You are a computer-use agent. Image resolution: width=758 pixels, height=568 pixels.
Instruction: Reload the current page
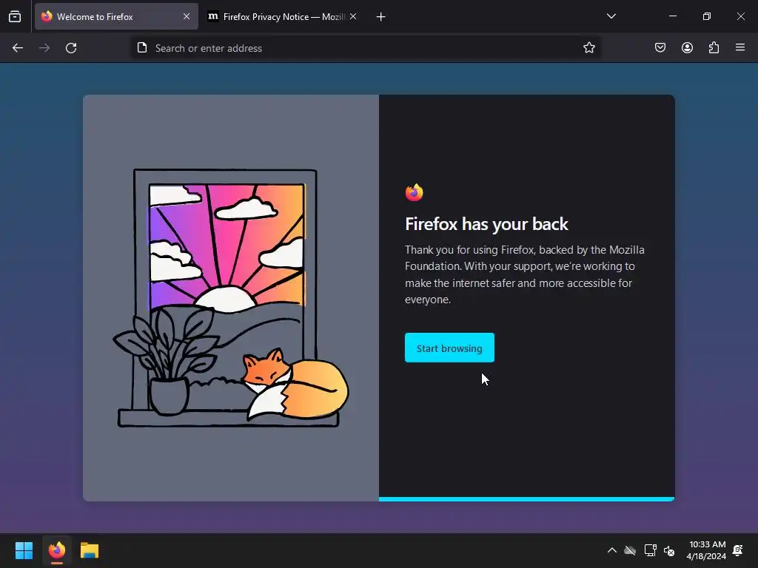[x=71, y=48]
